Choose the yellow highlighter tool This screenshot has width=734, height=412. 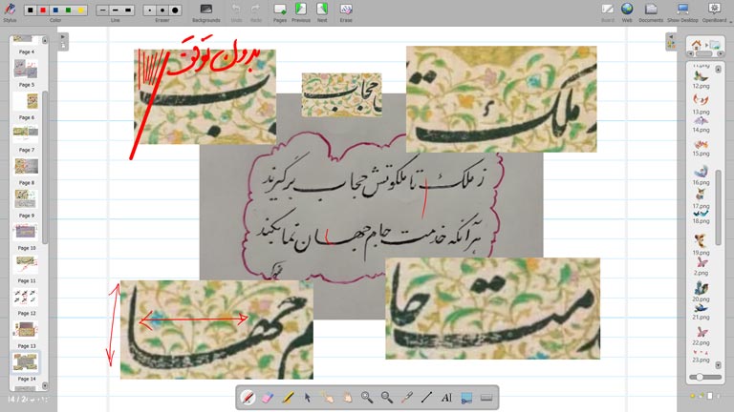(287, 397)
